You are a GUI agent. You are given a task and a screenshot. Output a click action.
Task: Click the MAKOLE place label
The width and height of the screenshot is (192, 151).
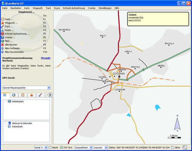(x=135, y=67)
